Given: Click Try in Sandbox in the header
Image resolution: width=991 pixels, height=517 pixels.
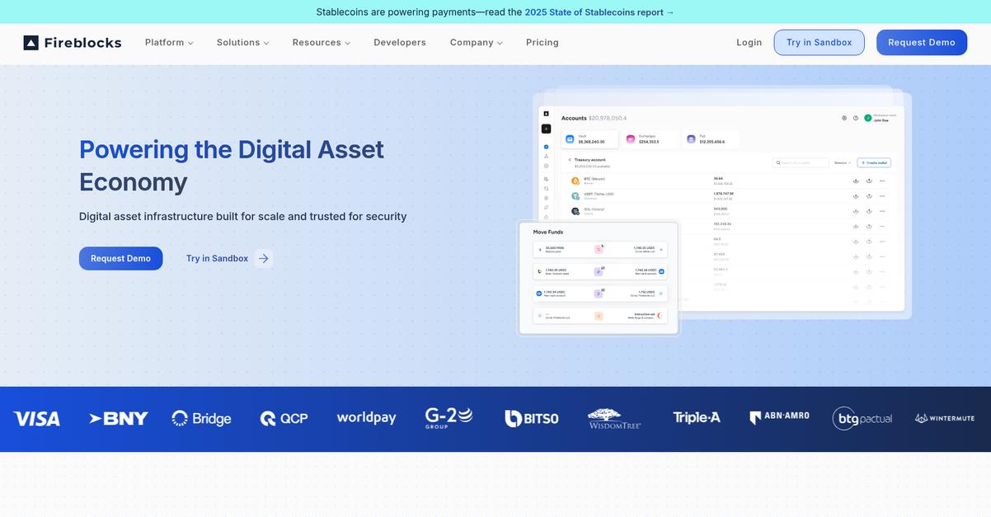Looking at the screenshot, I should 819,42.
